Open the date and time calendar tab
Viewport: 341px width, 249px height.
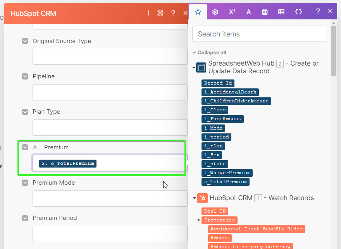(265, 12)
